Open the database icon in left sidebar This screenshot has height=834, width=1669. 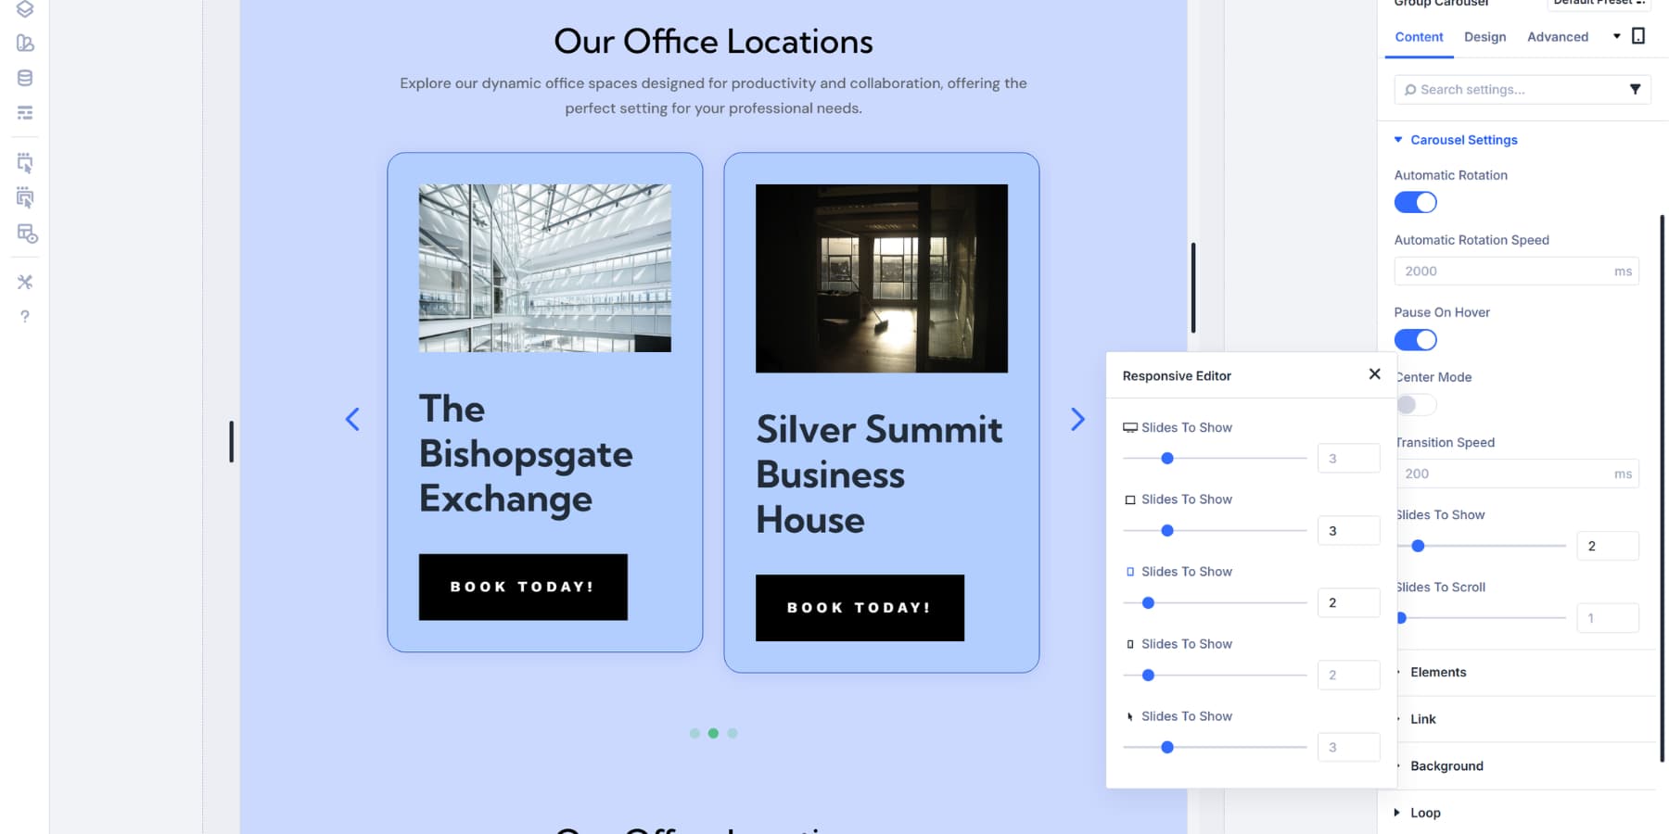tap(25, 78)
